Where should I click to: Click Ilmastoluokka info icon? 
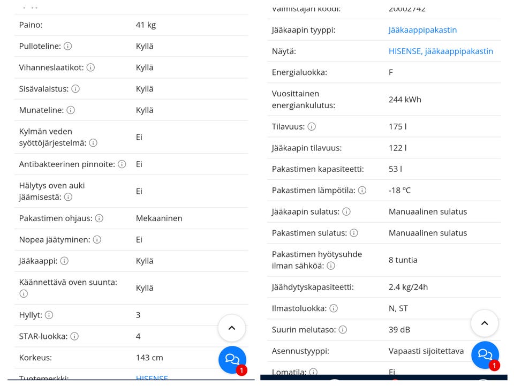(x=334, y=308)
